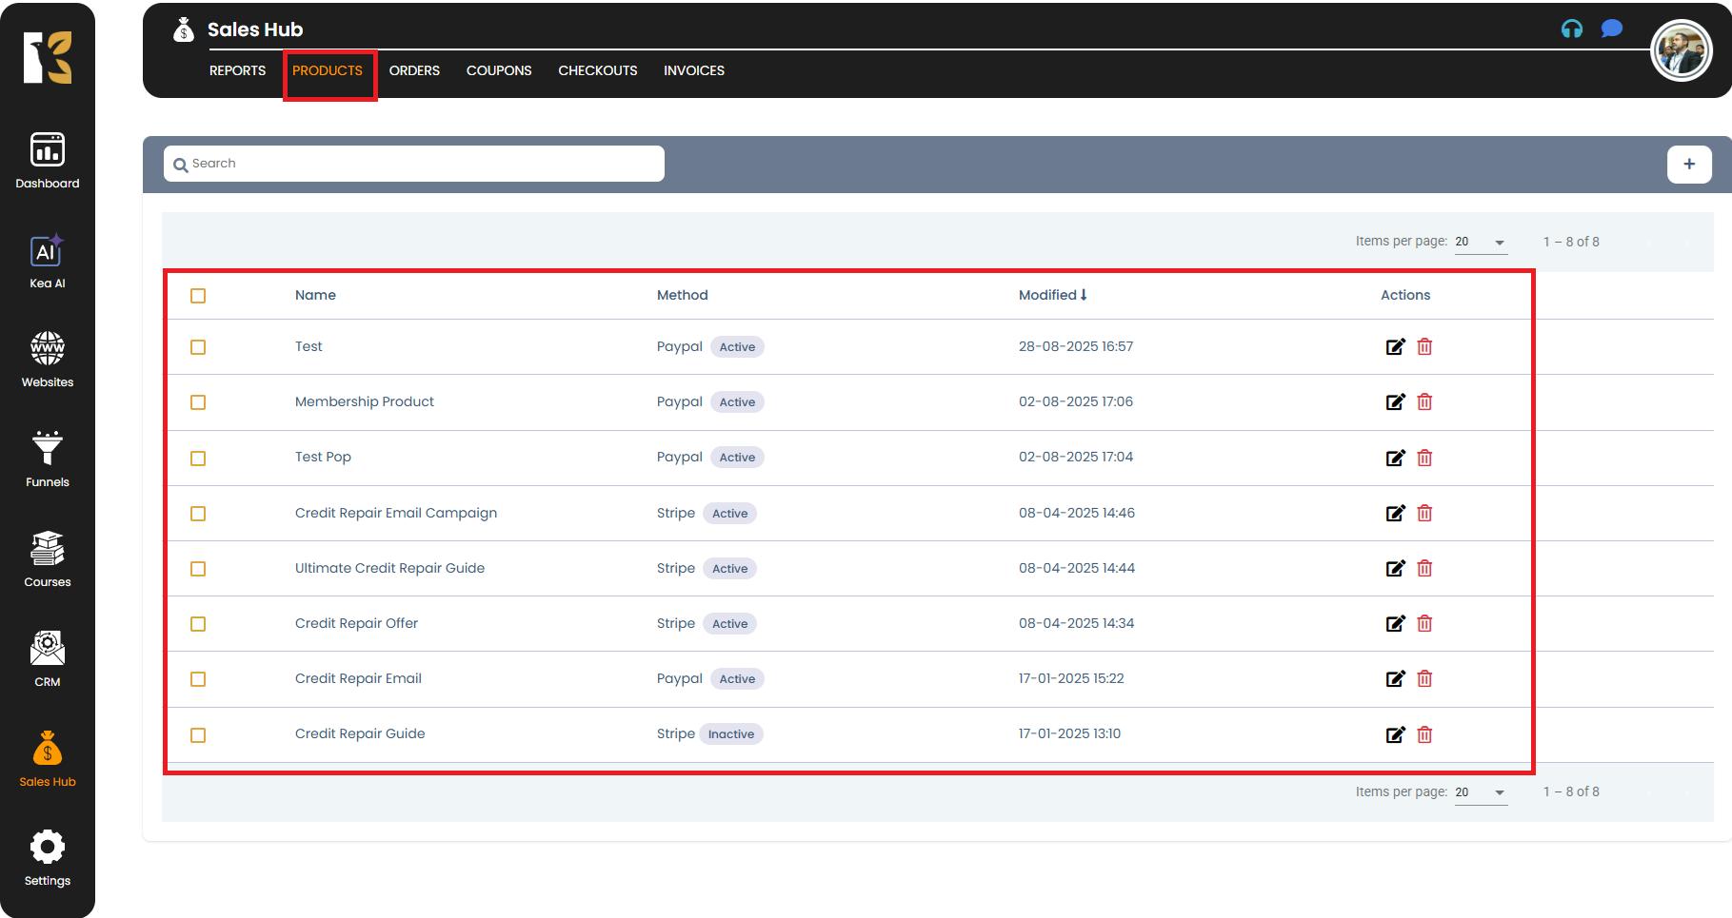Open the Ultimate Credit Repair Guide product

(389, 568)
